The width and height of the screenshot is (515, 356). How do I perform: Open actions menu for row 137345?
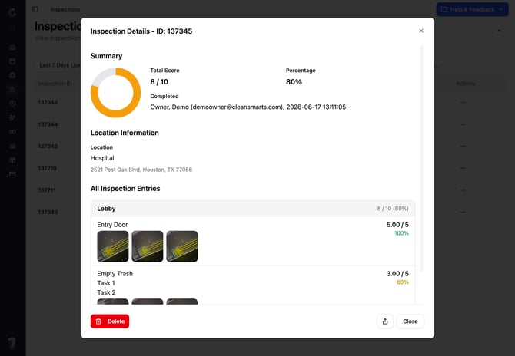[x=463, y=102]
